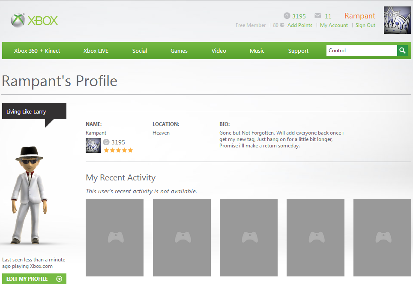Open the Social menu

[140, 51]
